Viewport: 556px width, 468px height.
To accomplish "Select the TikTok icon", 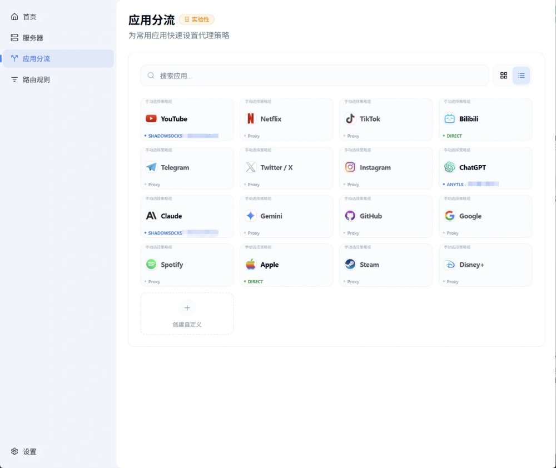I will [x=350, y=119].
